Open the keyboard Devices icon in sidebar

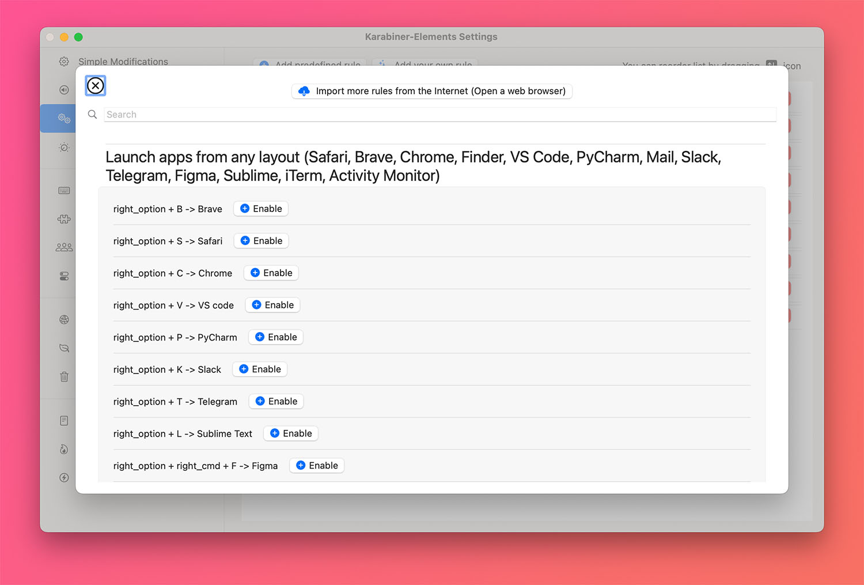64,191
